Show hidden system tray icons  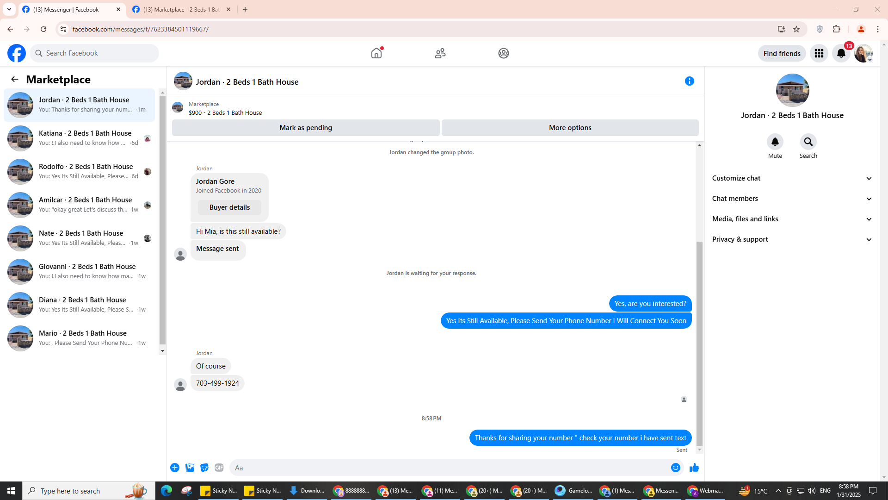point(778,491)
